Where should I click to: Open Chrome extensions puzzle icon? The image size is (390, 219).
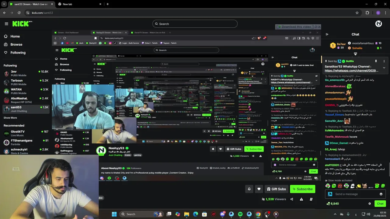coord(367,13)
